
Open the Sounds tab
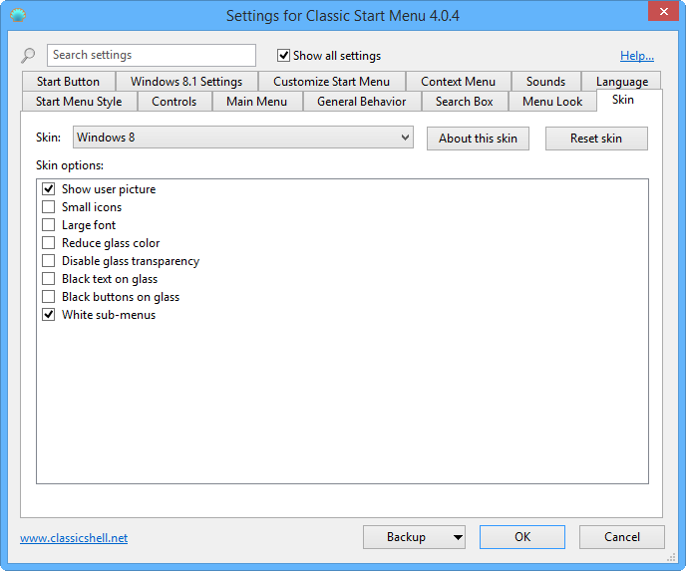[x=545, y=82]
